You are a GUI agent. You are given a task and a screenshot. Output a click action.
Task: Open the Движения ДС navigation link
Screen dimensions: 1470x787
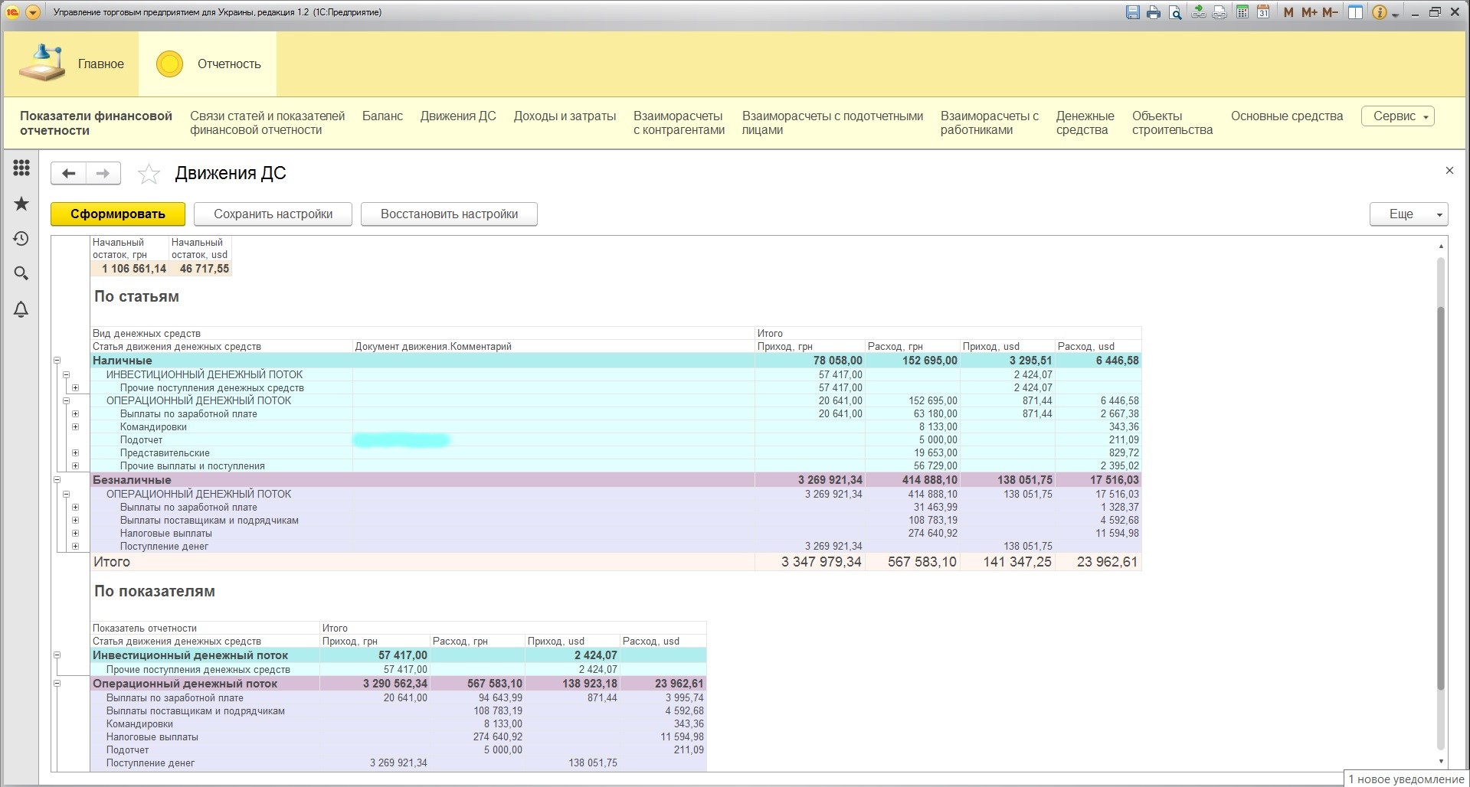458,116
